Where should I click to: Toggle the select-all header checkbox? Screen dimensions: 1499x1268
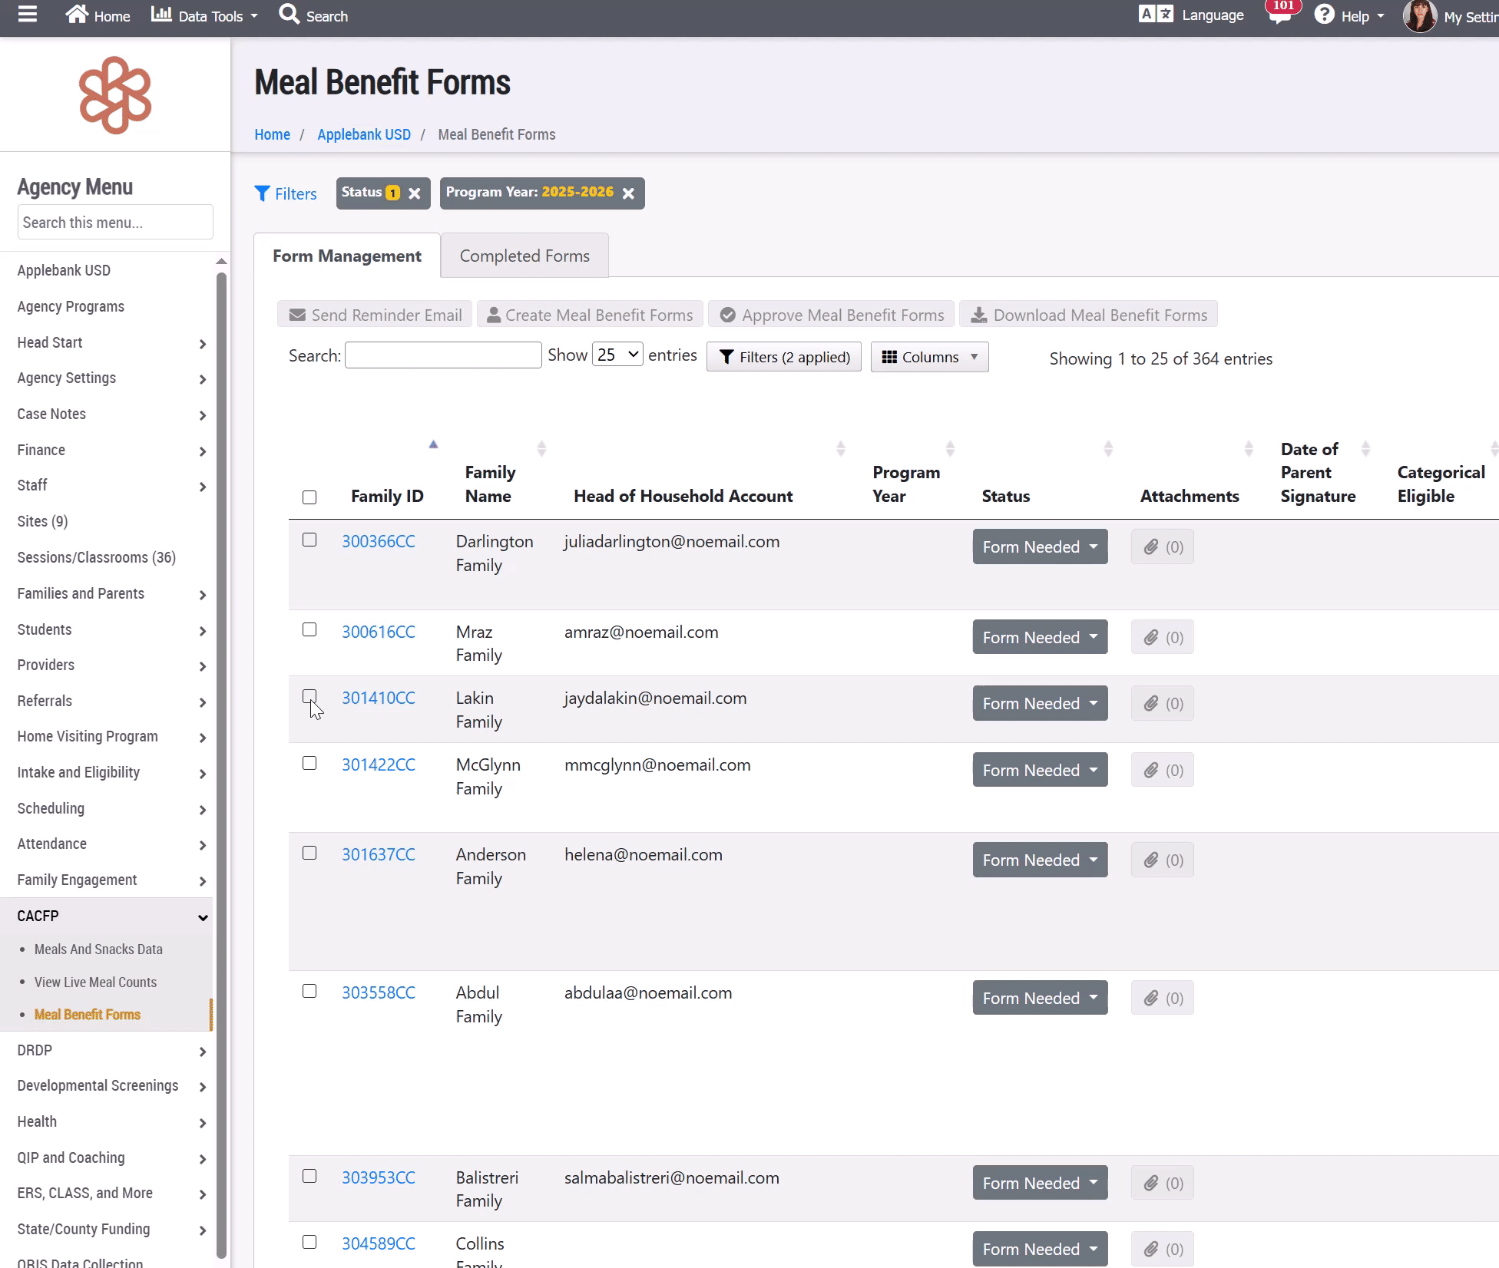pos(309,497)
